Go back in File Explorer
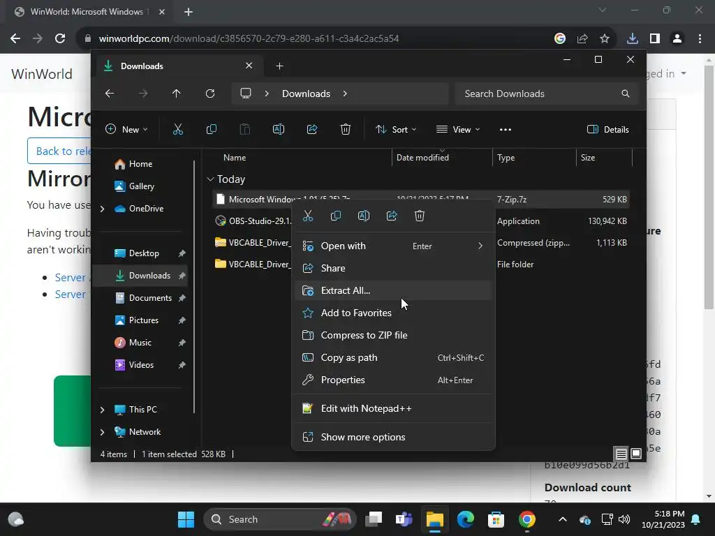Image resolution: width=715 pixels, height=536 pixels. 110,94
